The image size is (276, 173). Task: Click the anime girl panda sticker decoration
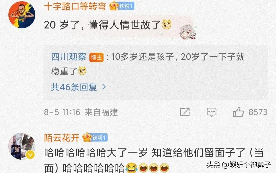coord(188,31)
